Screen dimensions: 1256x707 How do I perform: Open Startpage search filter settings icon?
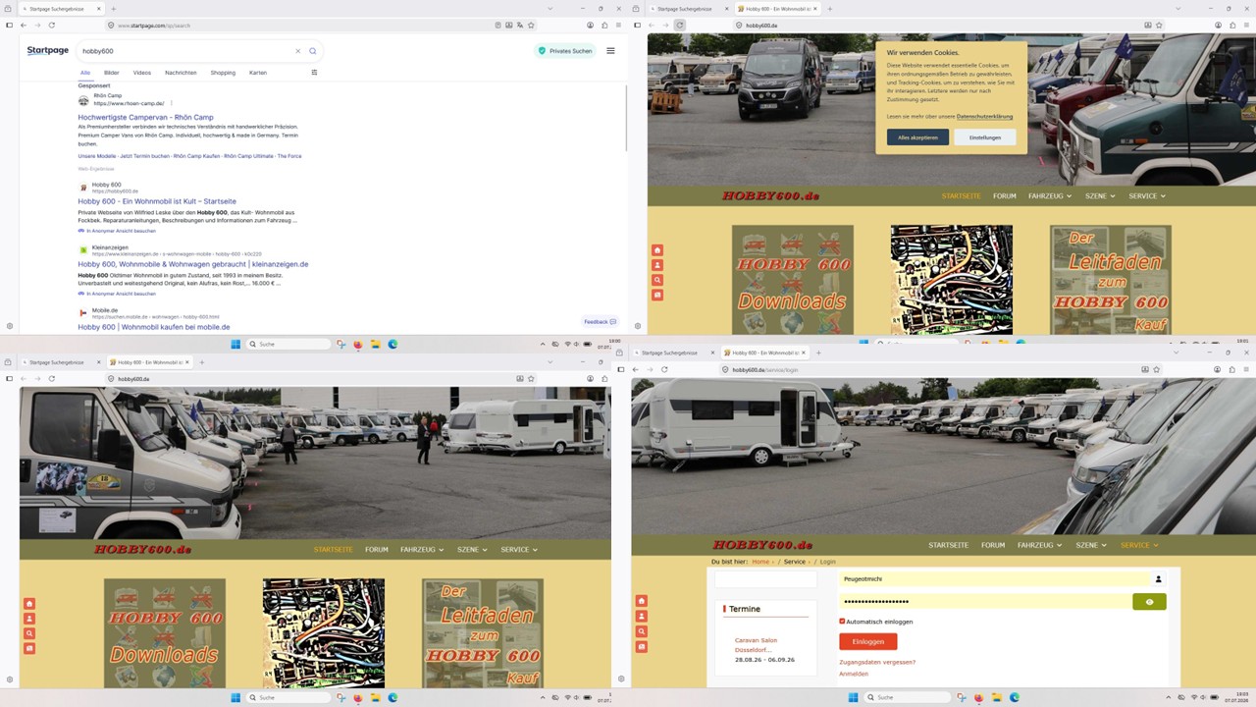[314, 73]
